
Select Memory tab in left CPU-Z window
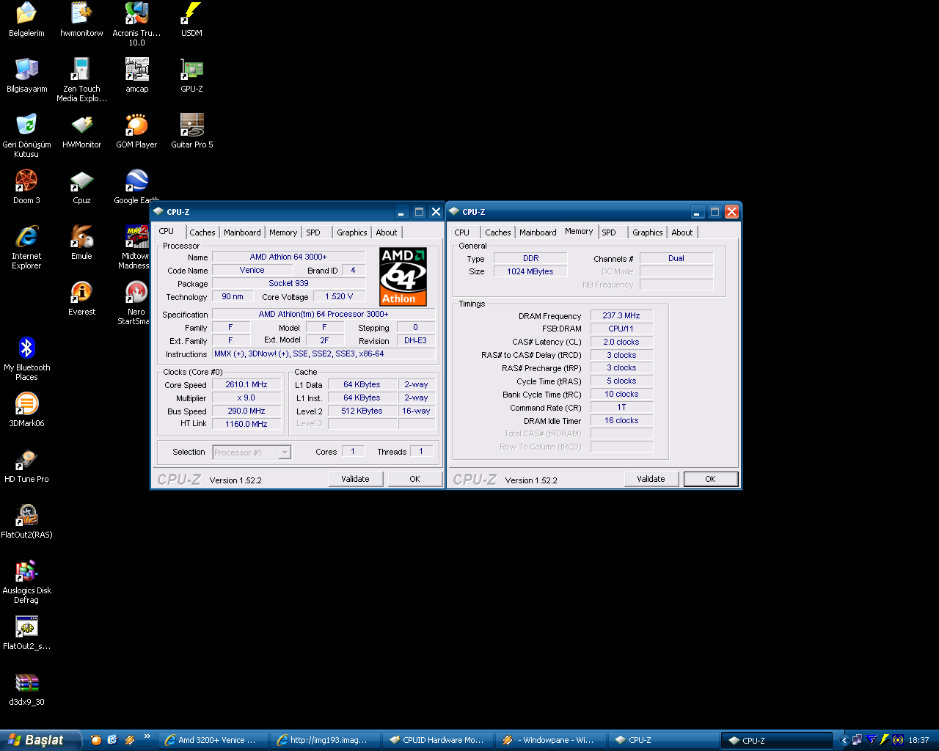[x=283, y=232]
